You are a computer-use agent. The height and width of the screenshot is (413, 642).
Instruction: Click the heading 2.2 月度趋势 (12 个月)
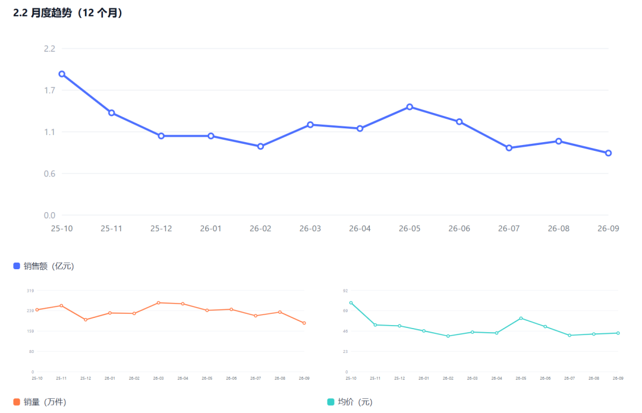68,12
